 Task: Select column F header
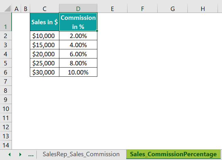(143, 9)
